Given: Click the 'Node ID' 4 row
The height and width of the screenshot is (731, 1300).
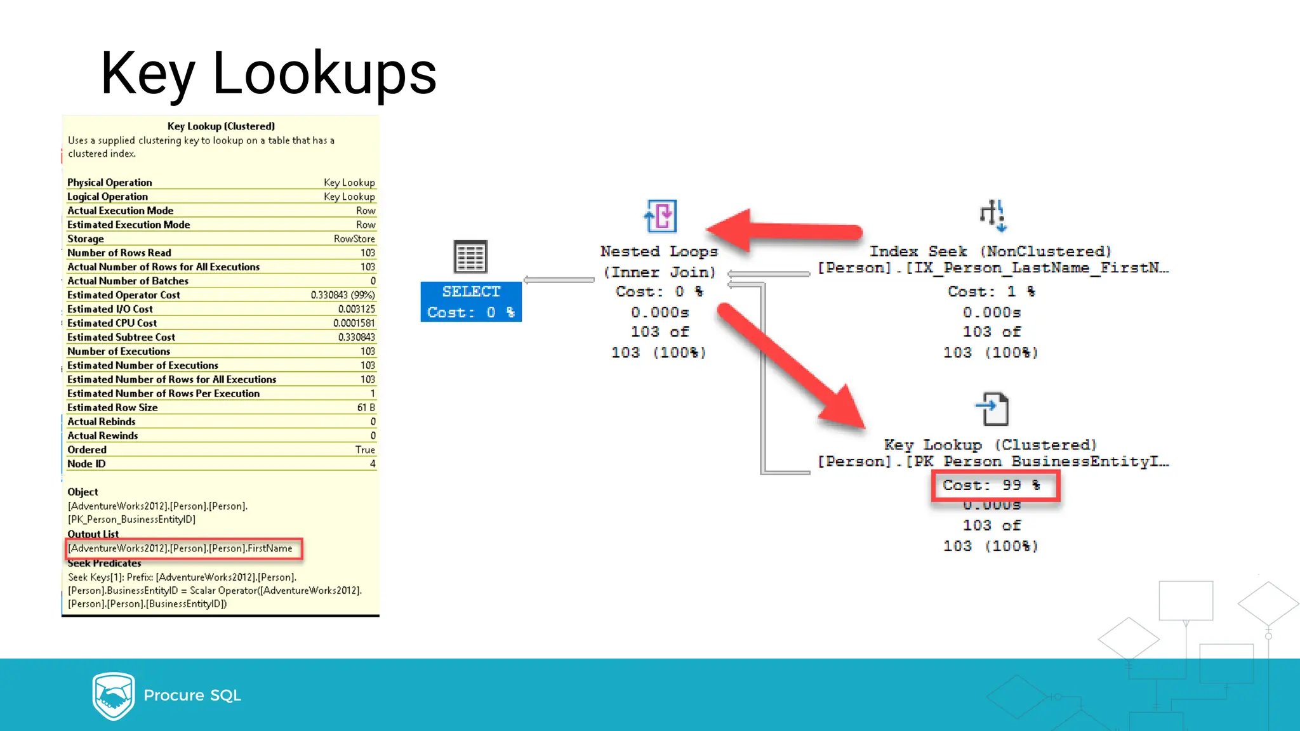Looking at the screenshot, I should 221,464.
